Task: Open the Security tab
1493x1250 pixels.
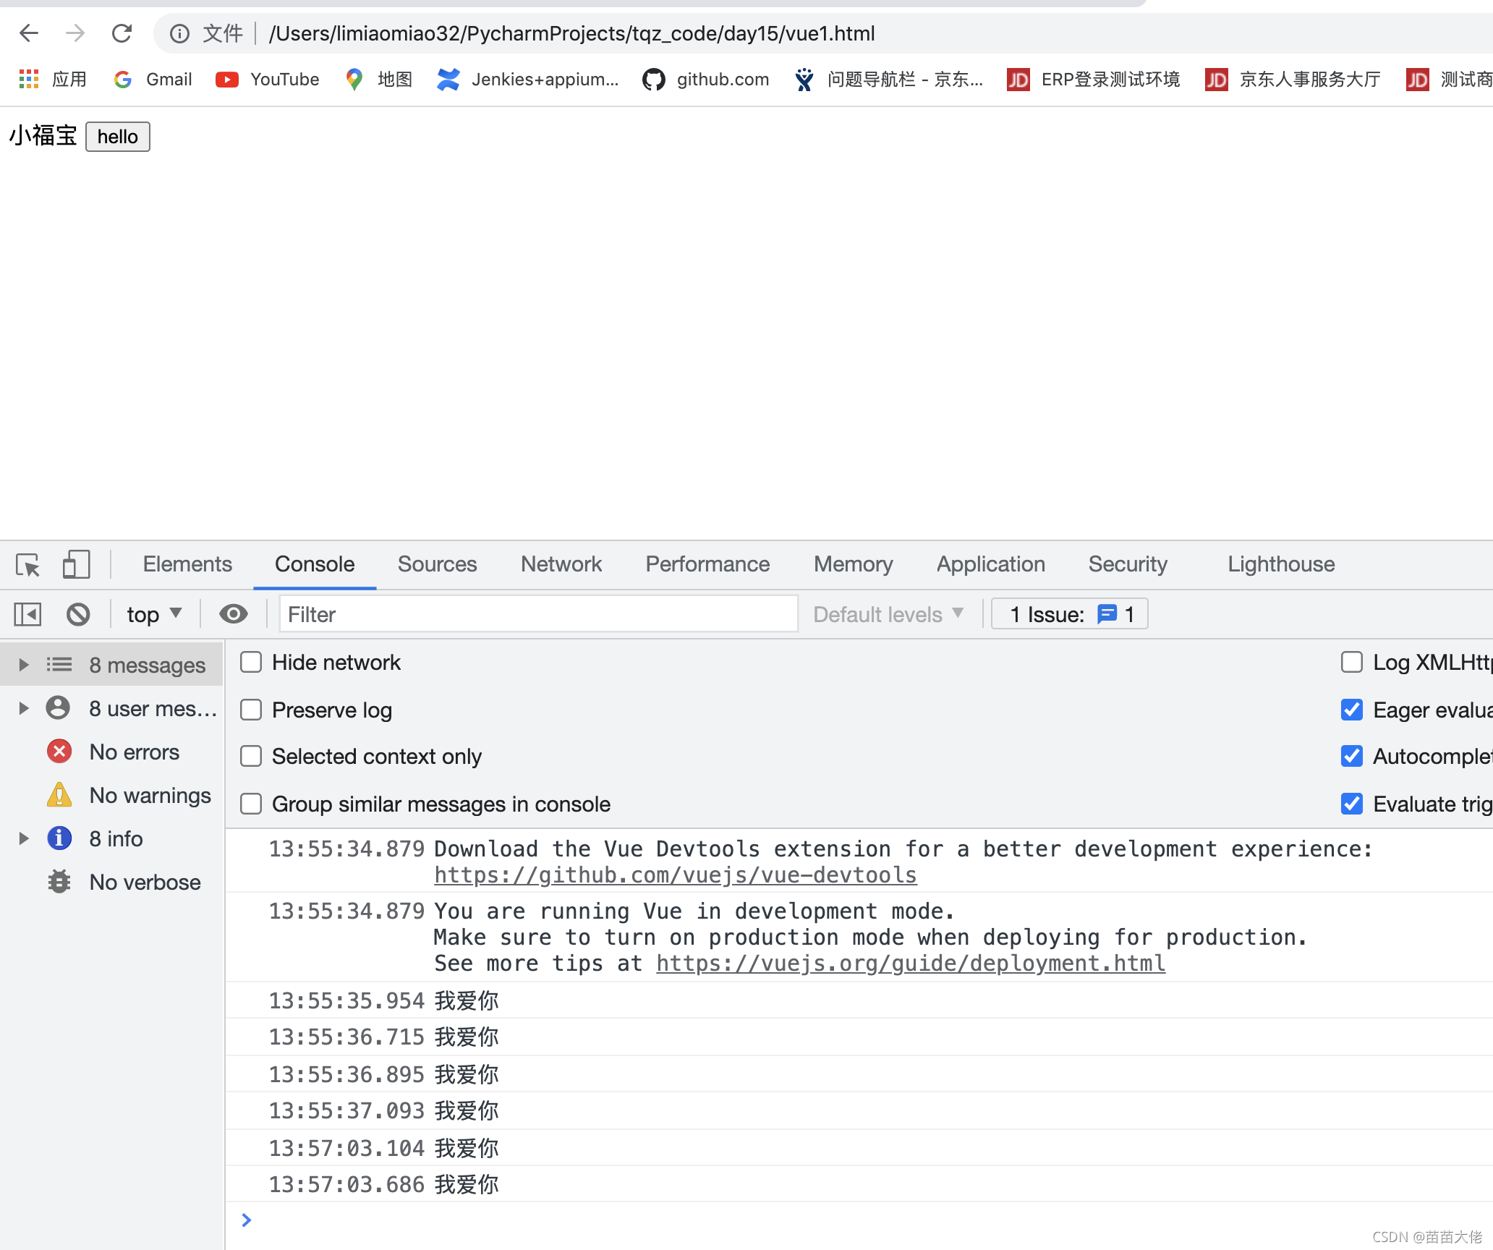Action: coord(1128,564)
